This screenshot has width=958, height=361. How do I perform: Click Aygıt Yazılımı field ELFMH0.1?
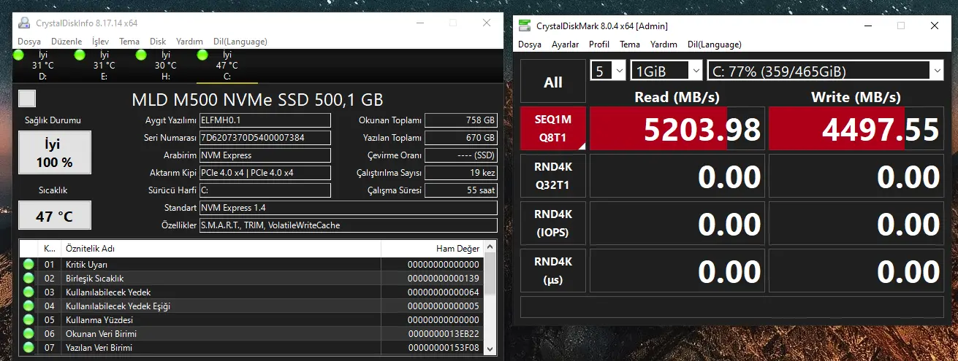[x=265, y=120]
